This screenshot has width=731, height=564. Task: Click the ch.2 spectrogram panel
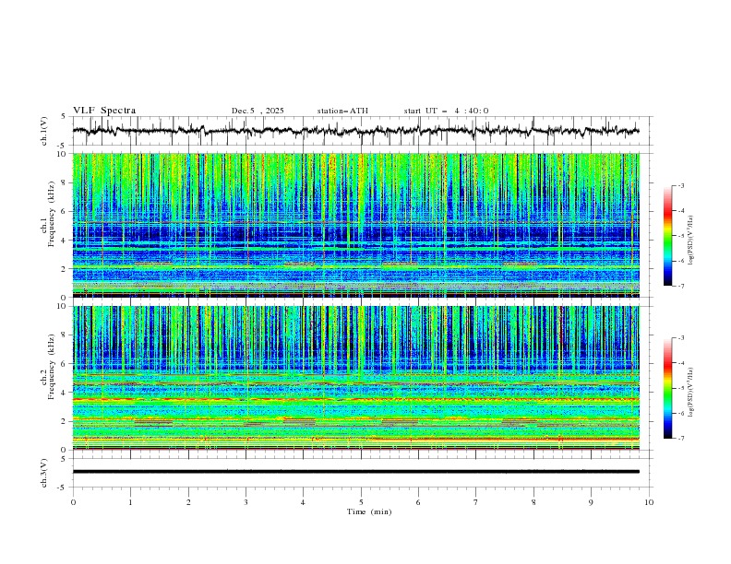[355, 378]
